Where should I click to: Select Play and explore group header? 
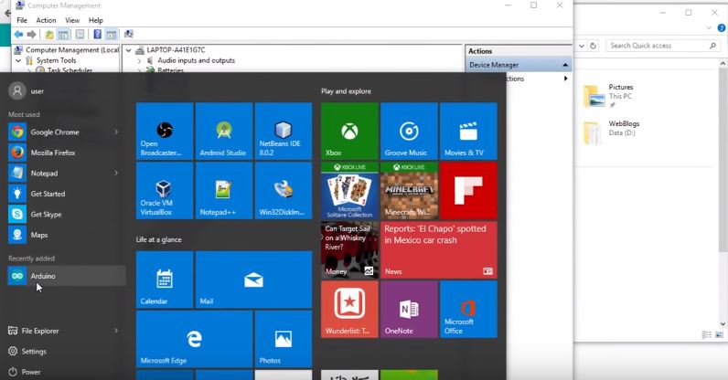pos(346,91)
